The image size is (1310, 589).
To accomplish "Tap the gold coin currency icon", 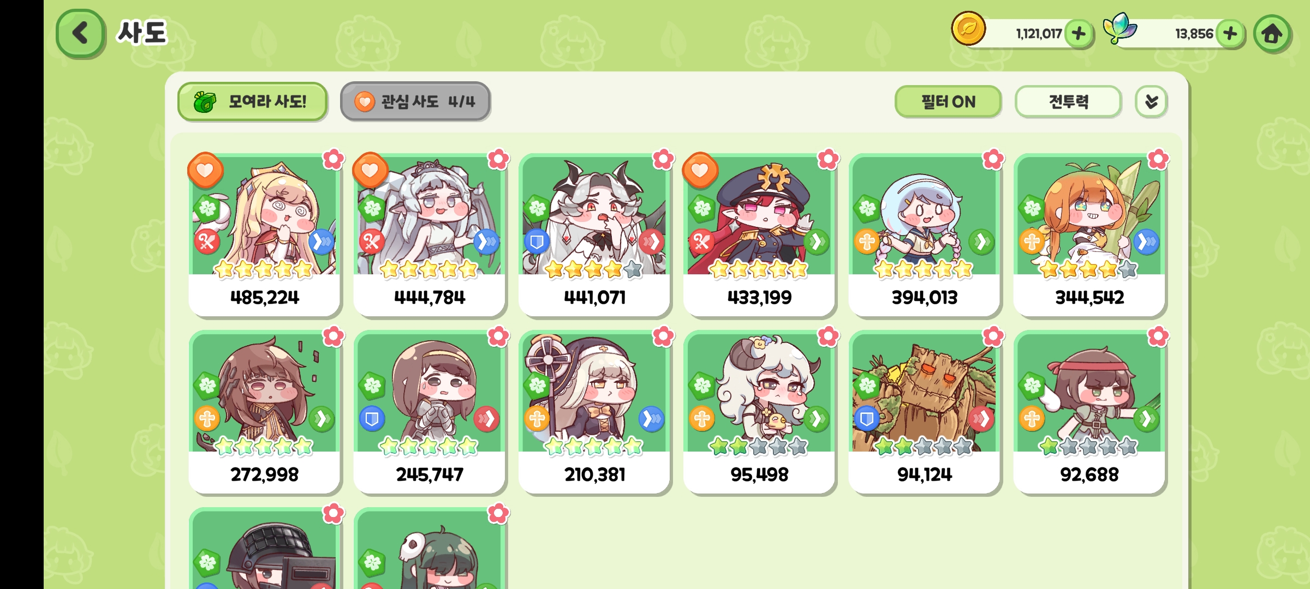I will point(968,28).
